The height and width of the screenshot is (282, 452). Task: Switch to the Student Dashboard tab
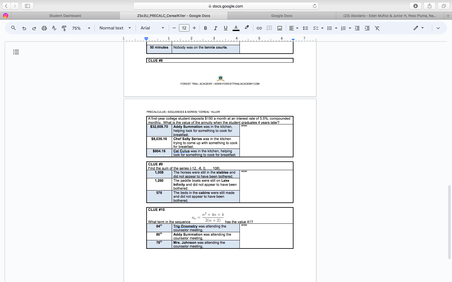pyautogui.click(x=65, y=16)
